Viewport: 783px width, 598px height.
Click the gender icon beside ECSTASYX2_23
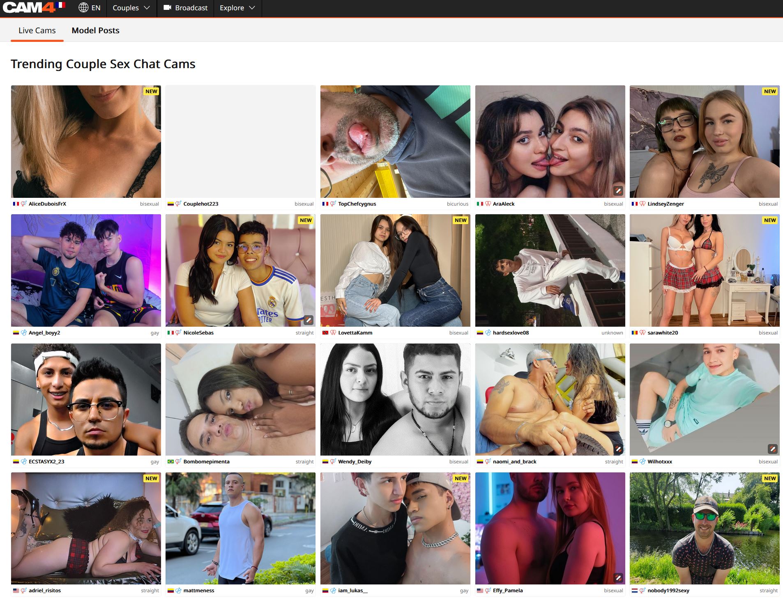click(x=24, y=461)
